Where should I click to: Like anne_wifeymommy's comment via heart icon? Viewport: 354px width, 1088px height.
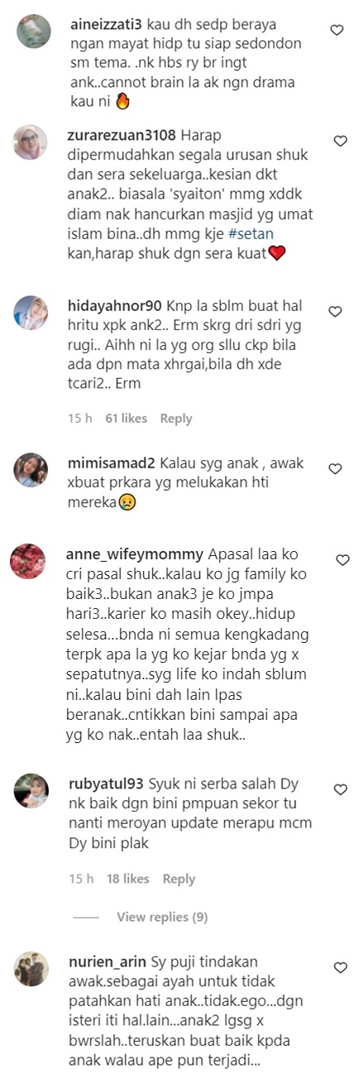342,560
